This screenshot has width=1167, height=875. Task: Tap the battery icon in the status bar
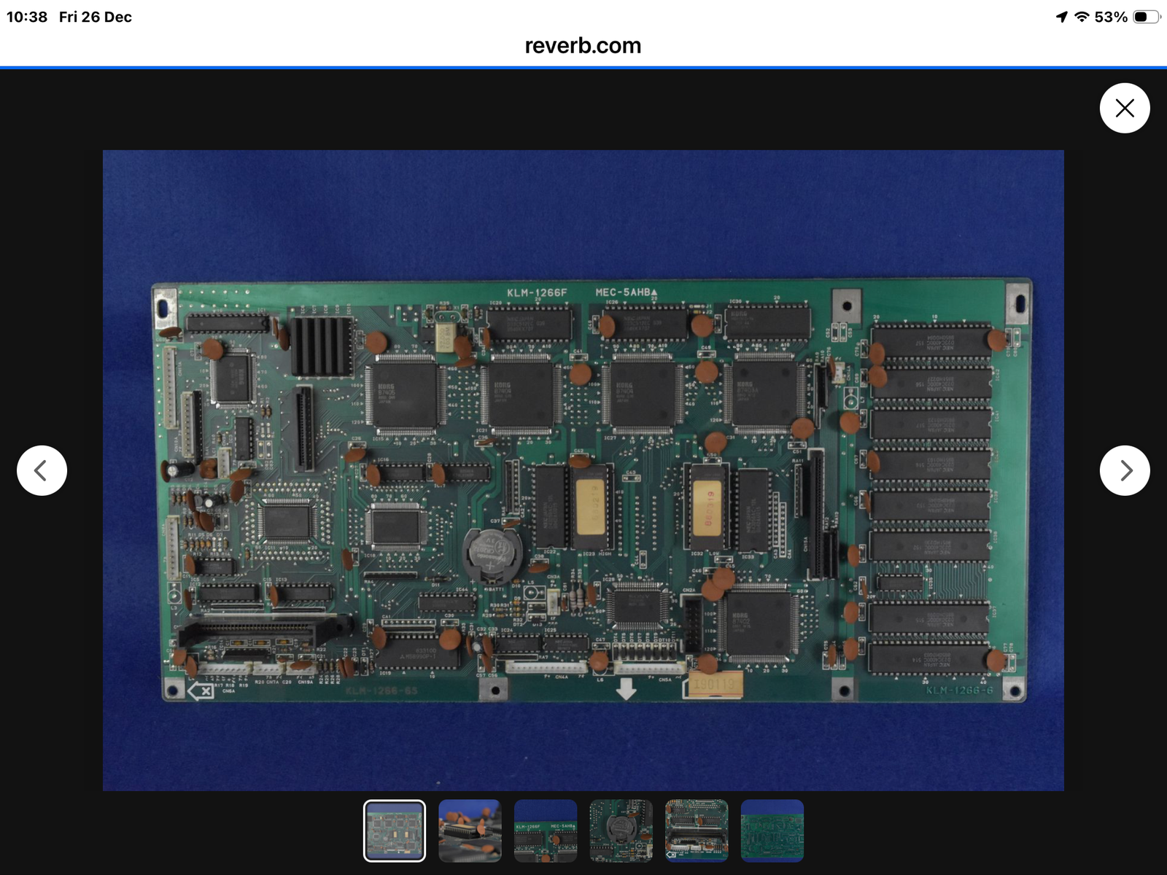pyautogui.click(x=1146, y=17)
